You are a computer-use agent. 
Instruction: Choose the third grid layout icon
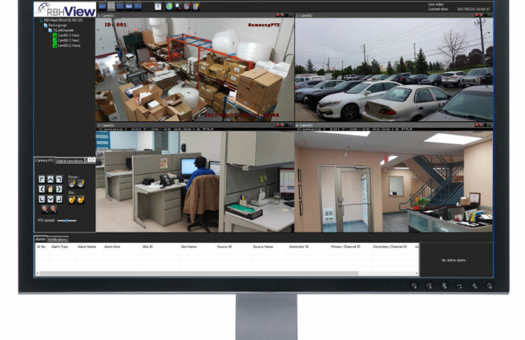120,6
